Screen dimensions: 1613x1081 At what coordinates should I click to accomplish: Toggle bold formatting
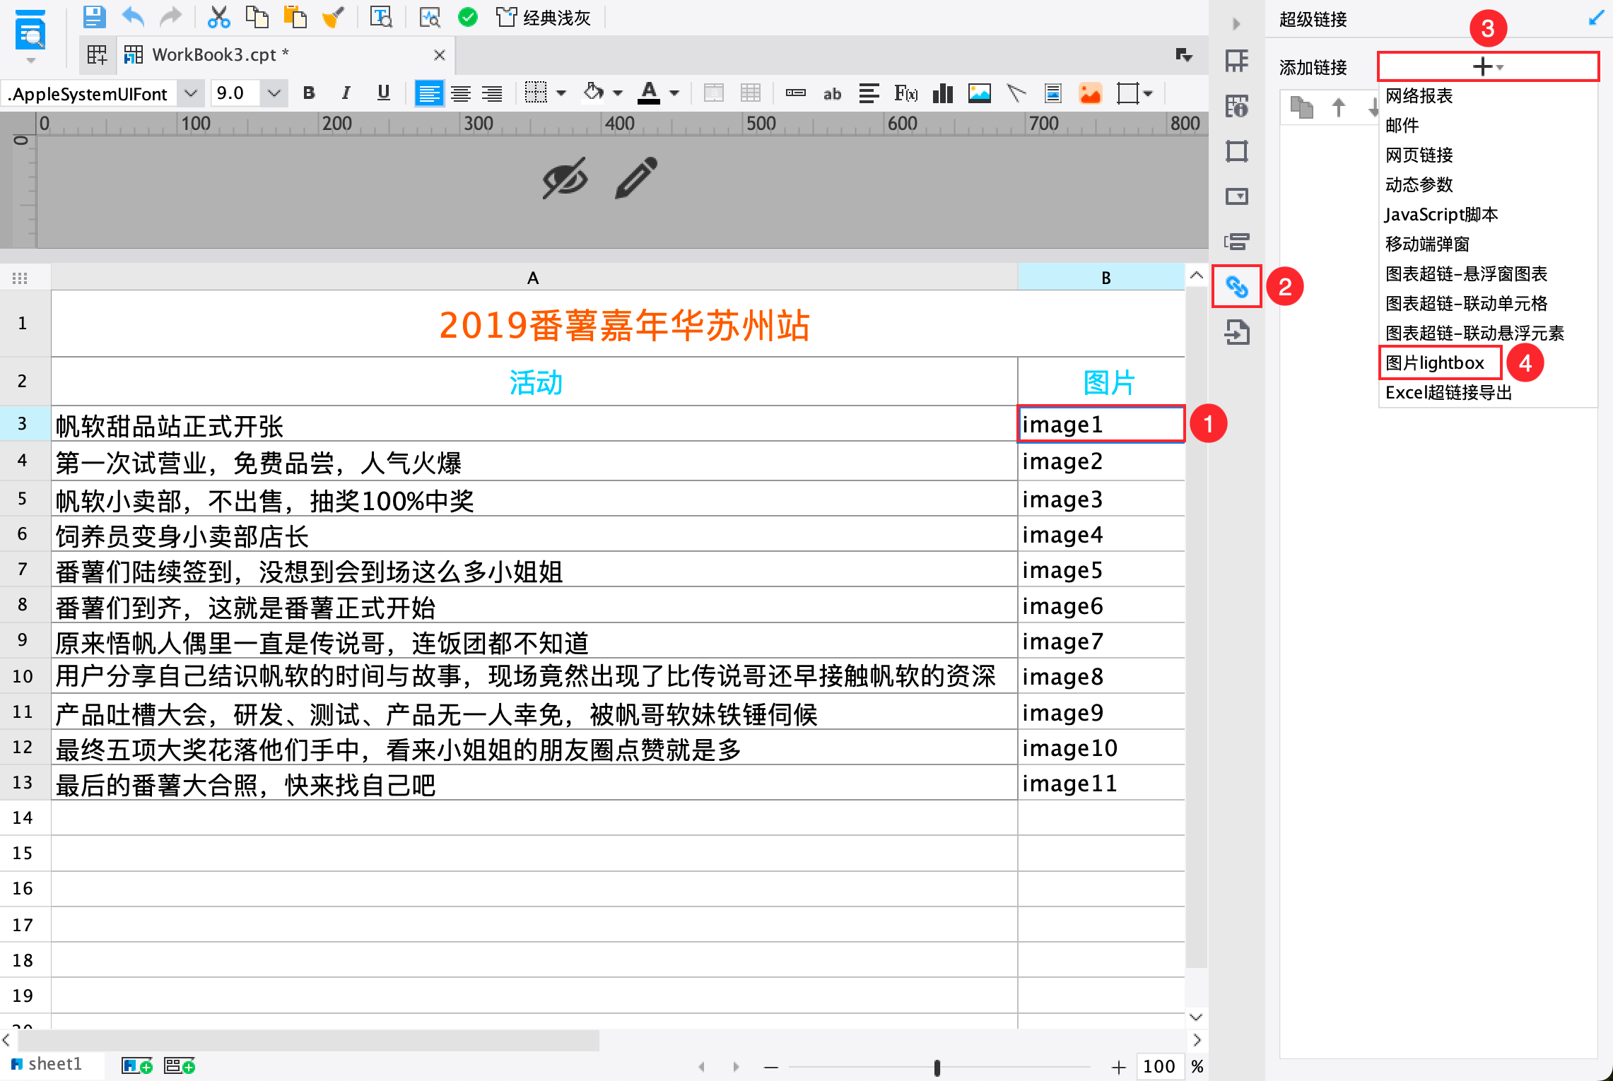[309, 93]
